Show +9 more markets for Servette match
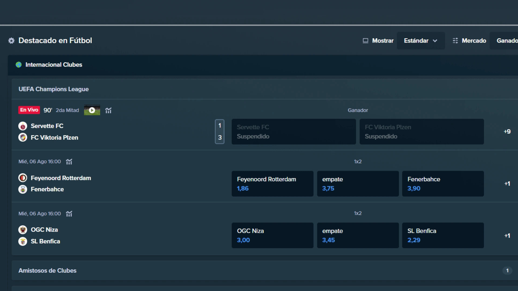Screen dimensions: 518x291 pos(507,131)
